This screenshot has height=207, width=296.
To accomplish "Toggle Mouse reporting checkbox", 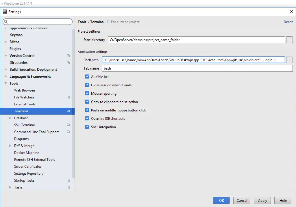I will pyautogui.click(x=87, y=93).
